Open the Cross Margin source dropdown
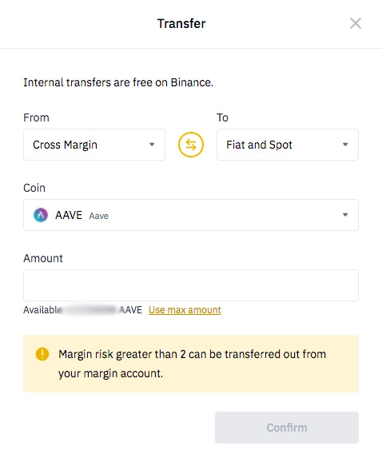 pos(94,145)
